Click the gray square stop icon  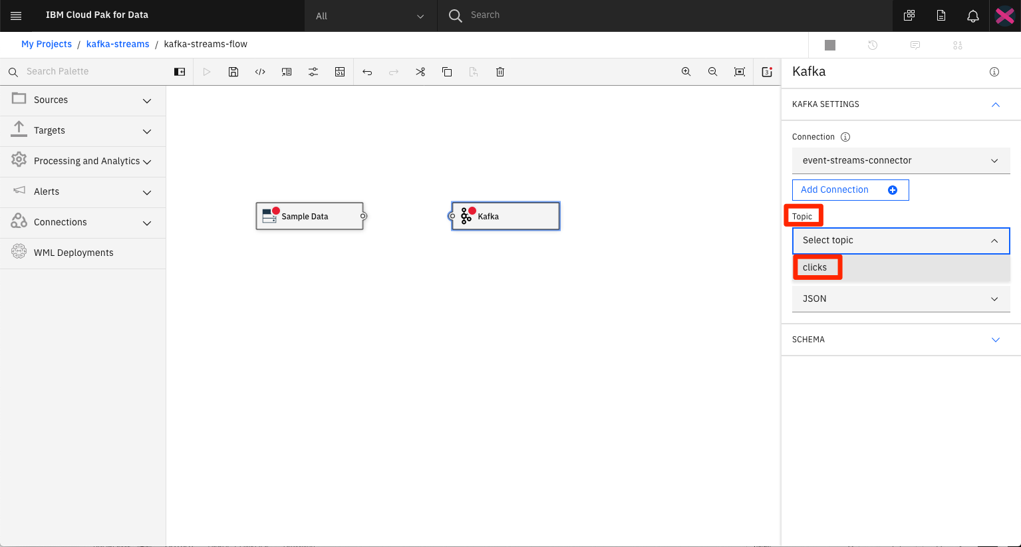(x=830, y=45)
